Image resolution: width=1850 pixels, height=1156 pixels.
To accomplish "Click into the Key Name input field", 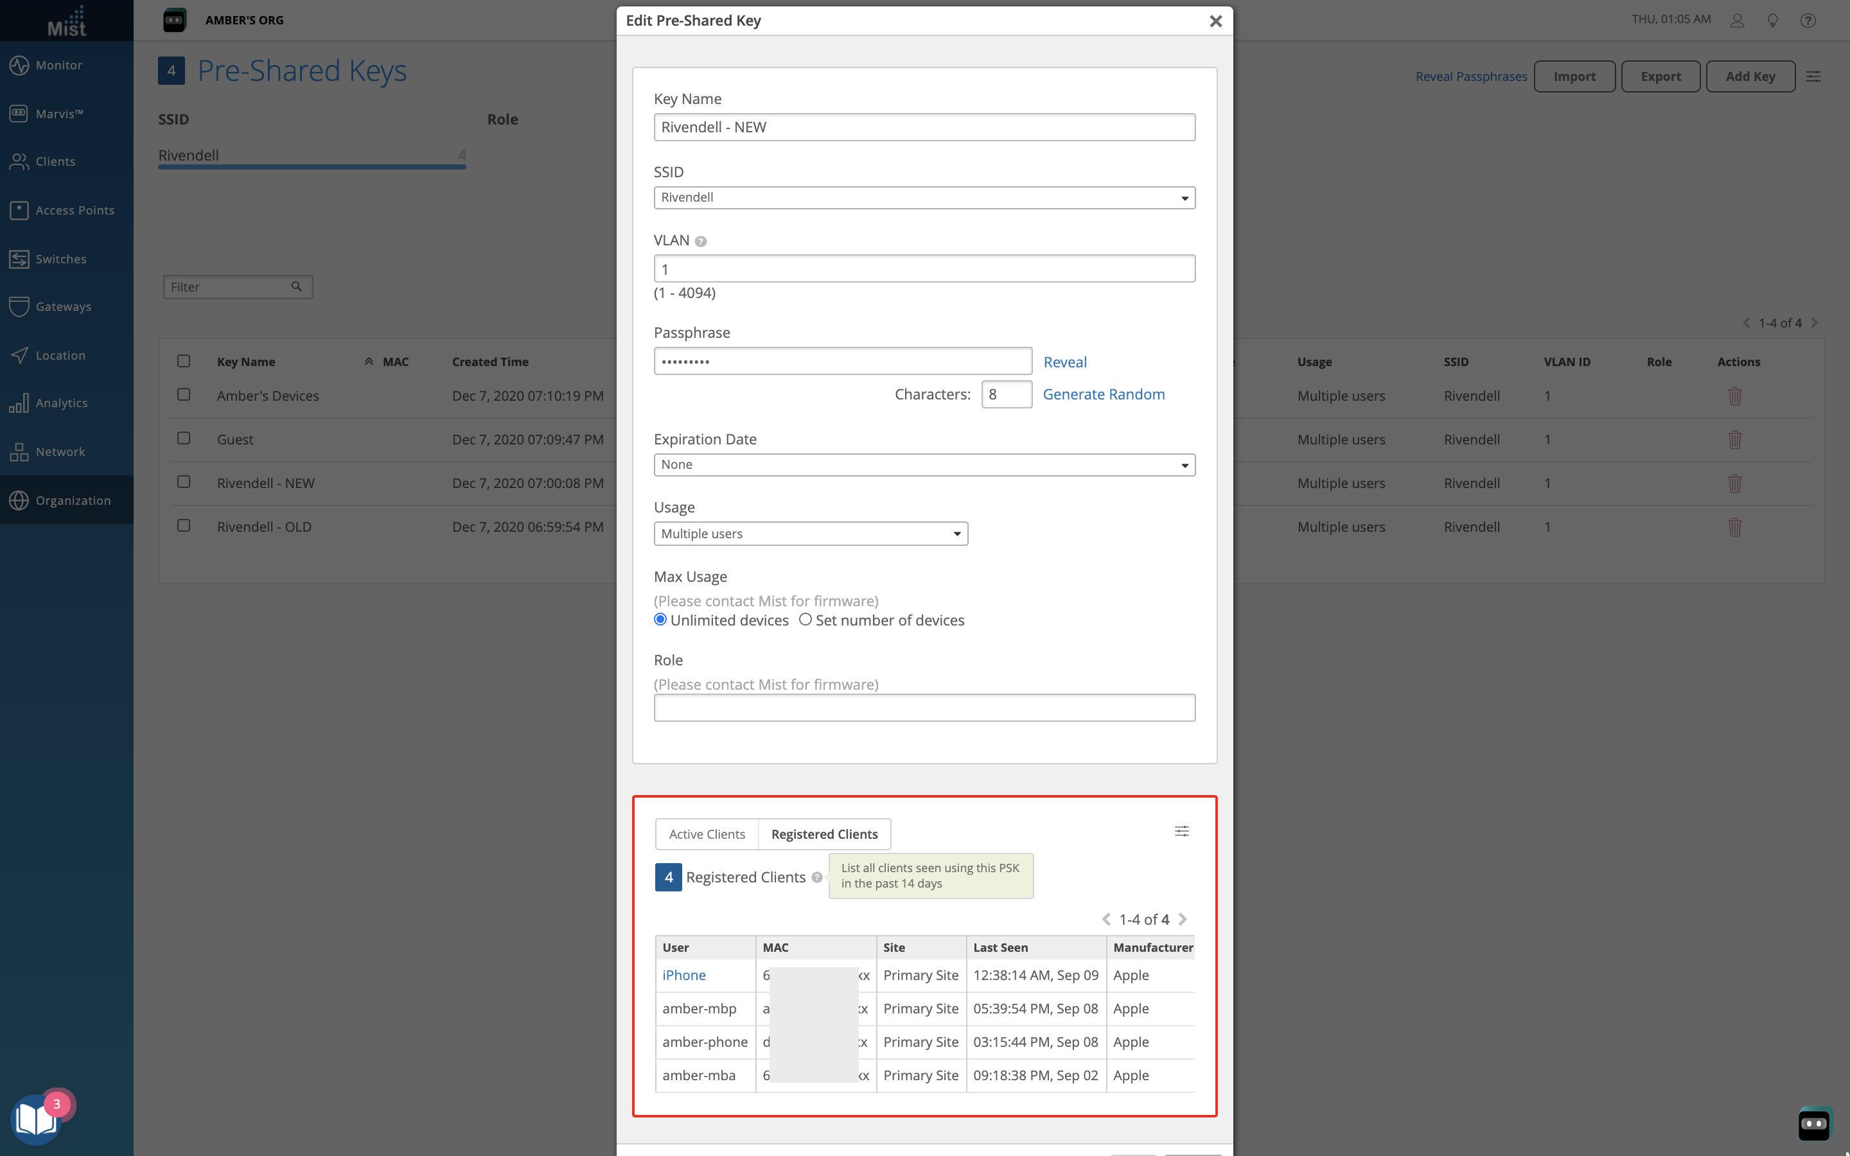I will [924, 128].
